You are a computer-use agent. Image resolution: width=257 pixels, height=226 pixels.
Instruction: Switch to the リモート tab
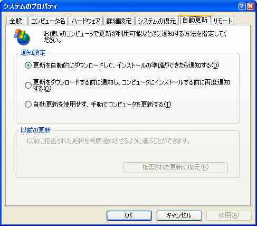click(x=223, y=21)
